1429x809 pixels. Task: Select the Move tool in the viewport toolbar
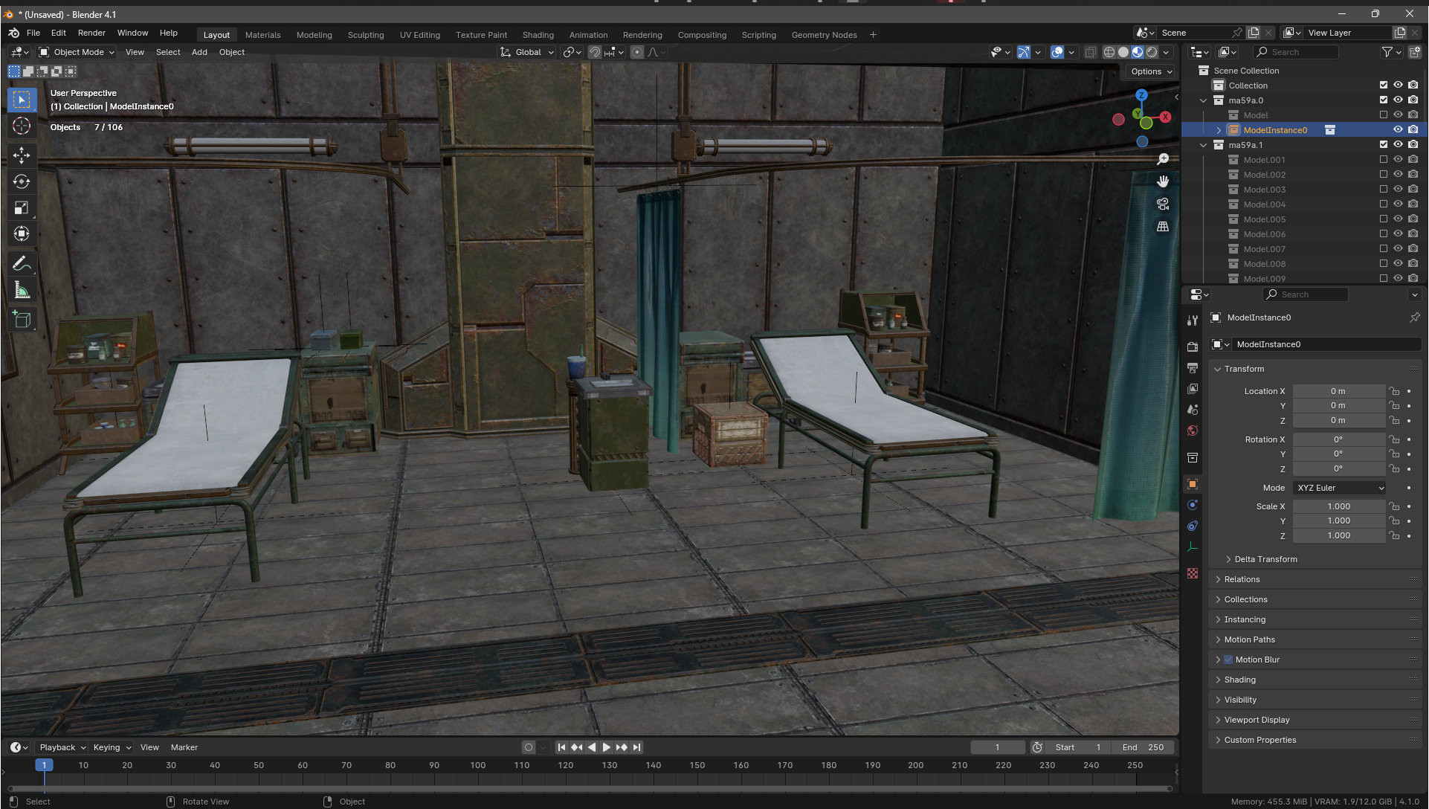click(22, 155)
